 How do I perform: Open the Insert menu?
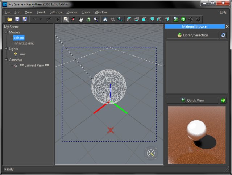coord(41,12)
